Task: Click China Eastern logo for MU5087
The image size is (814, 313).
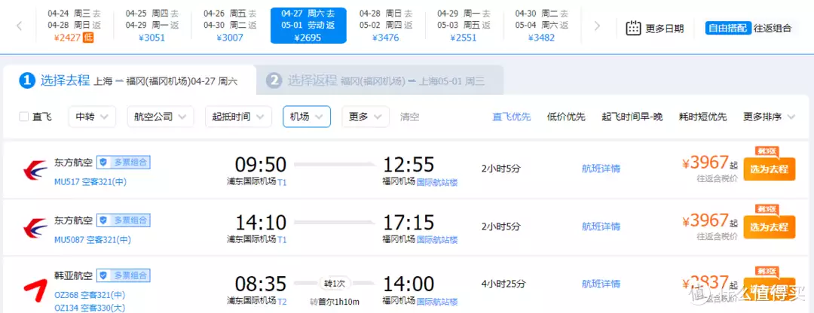Action: (35, 227)
